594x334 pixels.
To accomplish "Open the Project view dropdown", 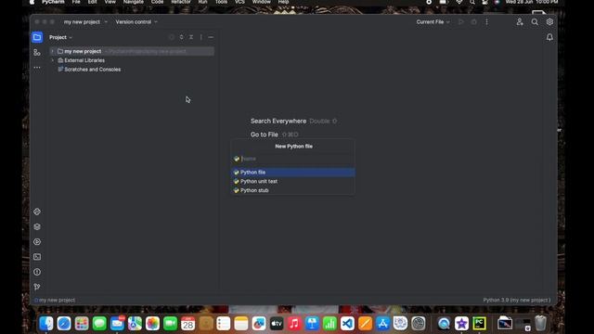I will [60, 37].
